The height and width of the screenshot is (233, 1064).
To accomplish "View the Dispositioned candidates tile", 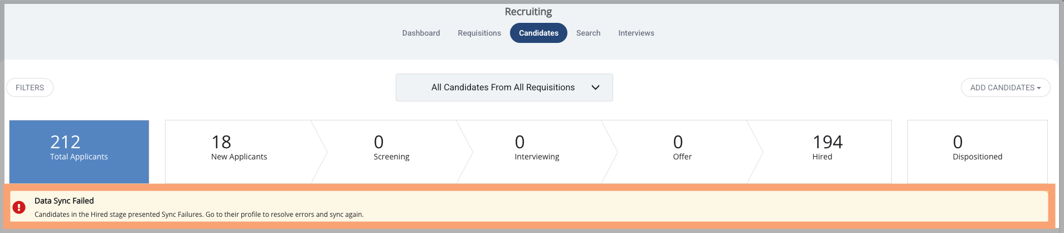I will (977, 152).
